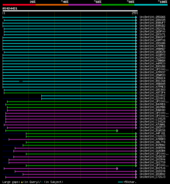170x184 pixels.
Task: Open hit UniRef100_B9RUF7
Action: (x=152, y=23)
